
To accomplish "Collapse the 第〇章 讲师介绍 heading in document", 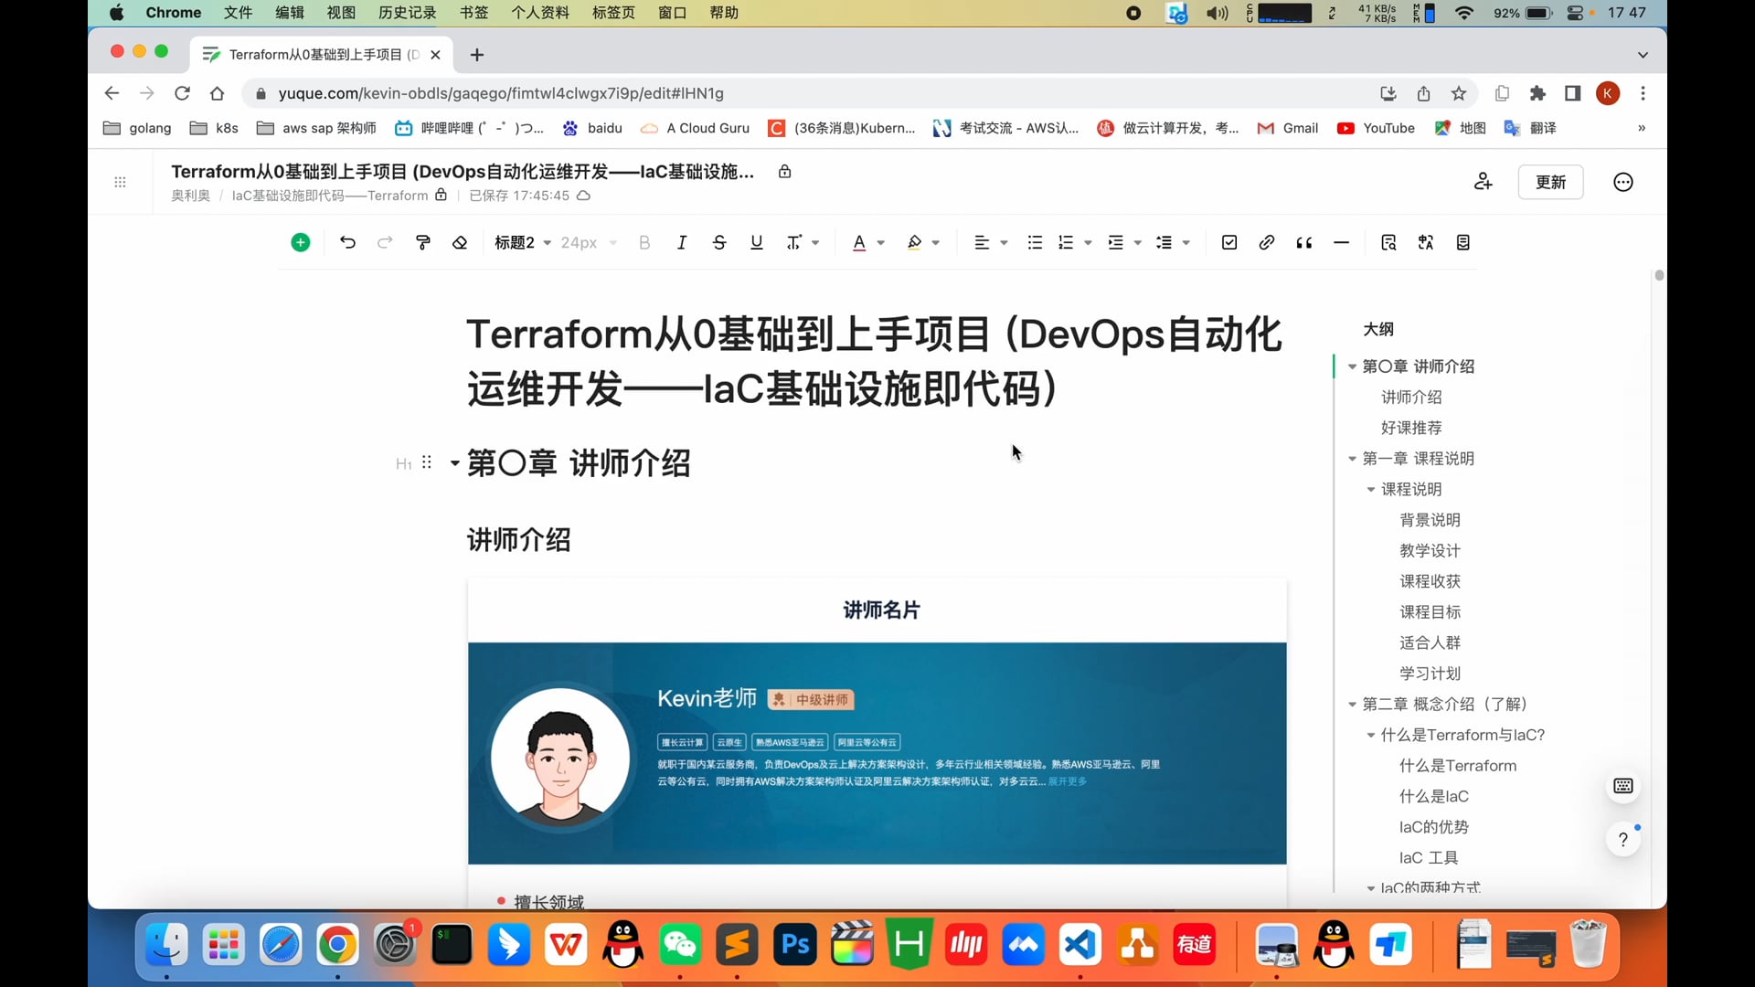I will tap(454, 463).
